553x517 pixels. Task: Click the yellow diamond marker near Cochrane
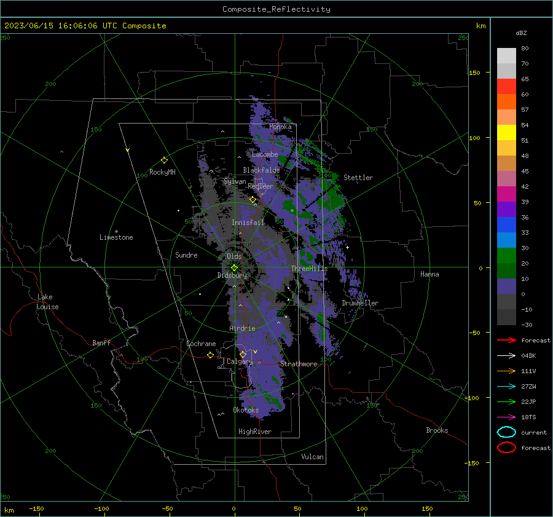(210, 355)
